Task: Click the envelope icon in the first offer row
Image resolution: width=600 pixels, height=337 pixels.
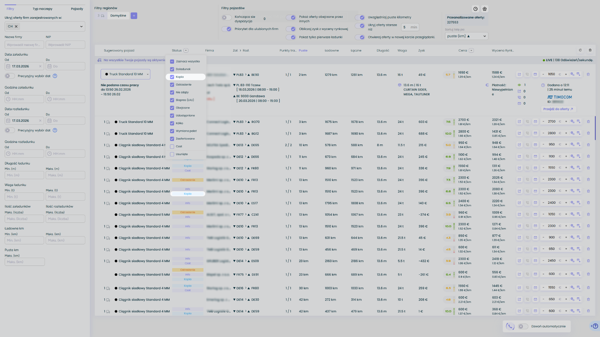Action: pyautogui.click(x=535, y=74)
